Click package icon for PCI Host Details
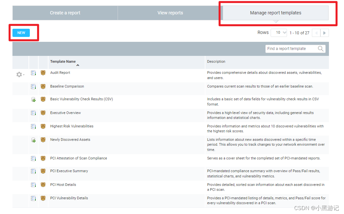 click(43, 185)
